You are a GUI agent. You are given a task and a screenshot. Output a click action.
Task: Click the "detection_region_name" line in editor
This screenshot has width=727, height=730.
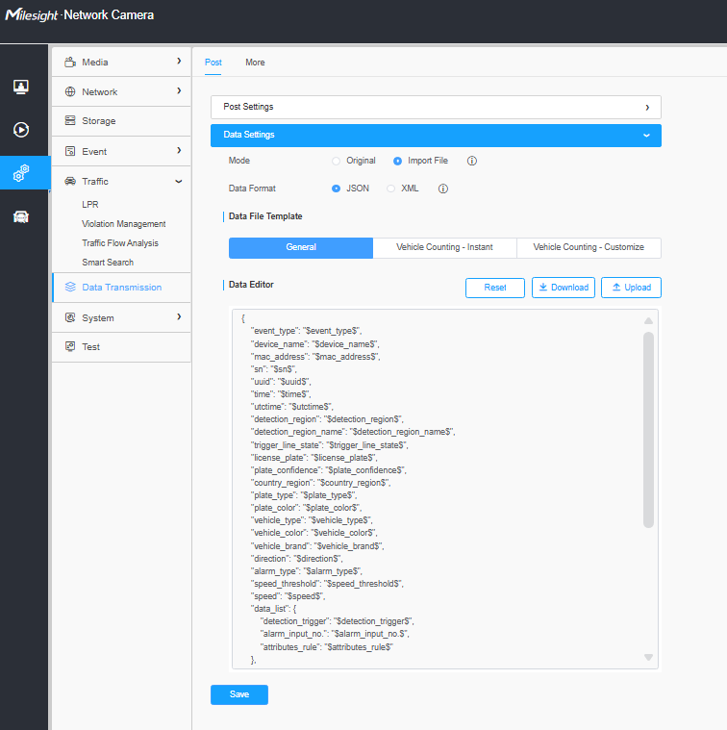(x=353, y=432)
